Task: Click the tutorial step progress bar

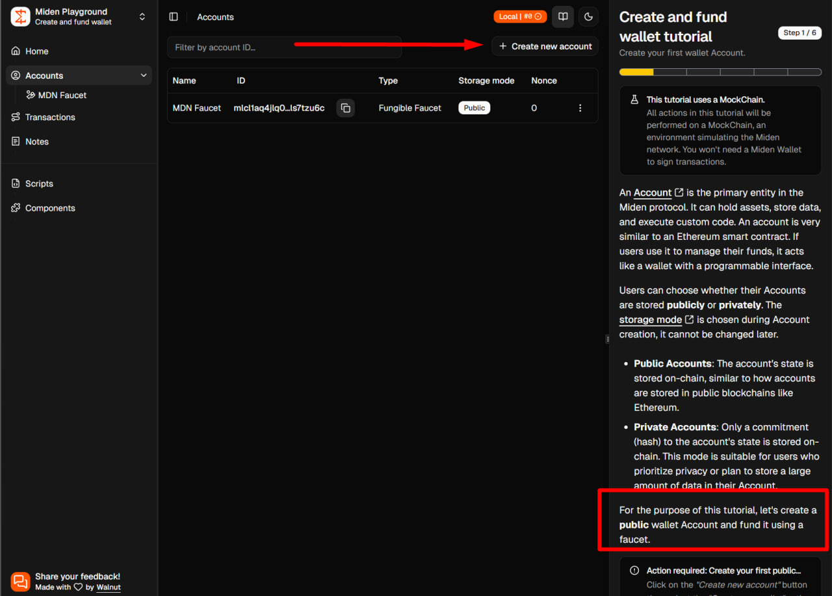Action: point(720,72)
